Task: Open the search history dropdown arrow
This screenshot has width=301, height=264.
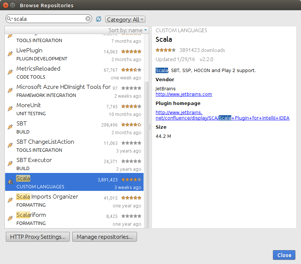Action: 11,18
